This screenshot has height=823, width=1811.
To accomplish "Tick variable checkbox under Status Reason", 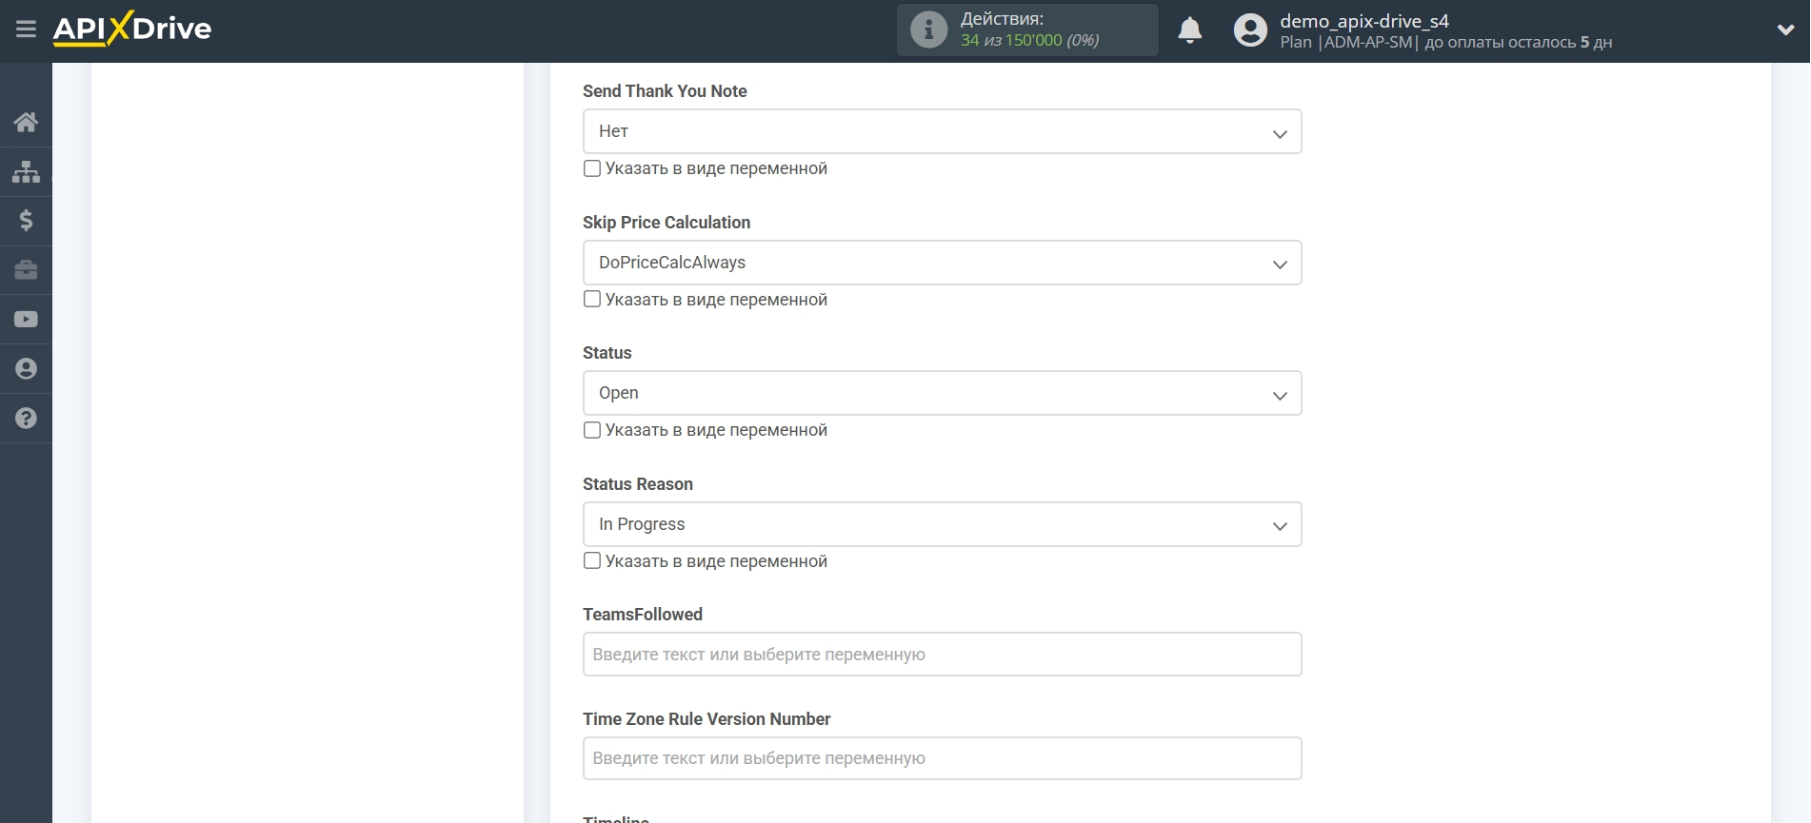I will pos(592,560).
